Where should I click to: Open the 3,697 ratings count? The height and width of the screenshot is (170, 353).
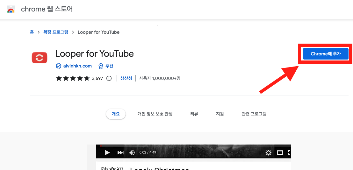(x=97, y=79)
